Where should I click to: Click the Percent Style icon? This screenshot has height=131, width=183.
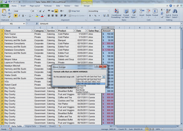(95, 15)
